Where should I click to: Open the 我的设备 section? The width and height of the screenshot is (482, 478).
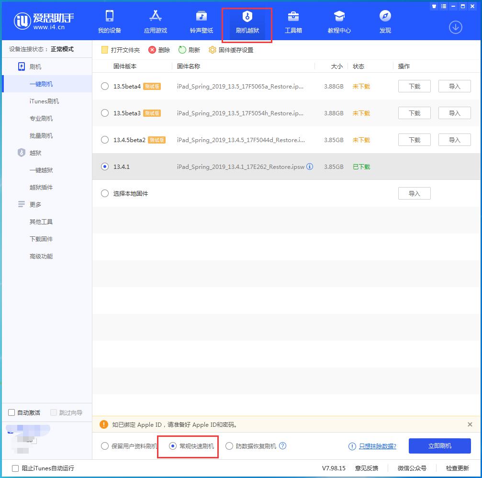(x=110, y=22)
